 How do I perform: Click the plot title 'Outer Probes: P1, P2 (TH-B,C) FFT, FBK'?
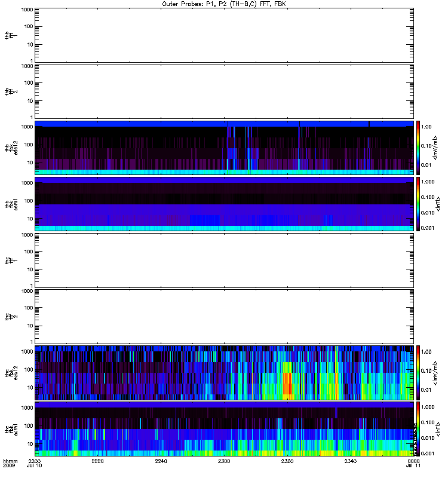point(224,4)
